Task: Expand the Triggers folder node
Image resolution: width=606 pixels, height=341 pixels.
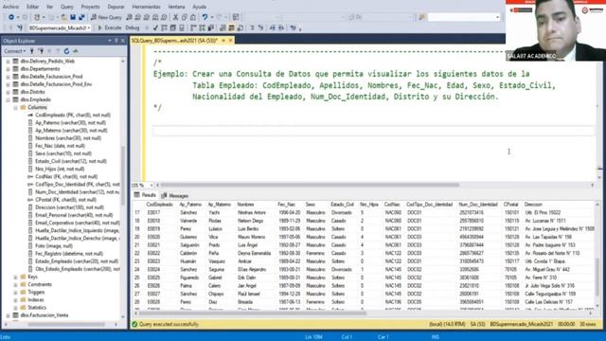Action: (15, 293)
